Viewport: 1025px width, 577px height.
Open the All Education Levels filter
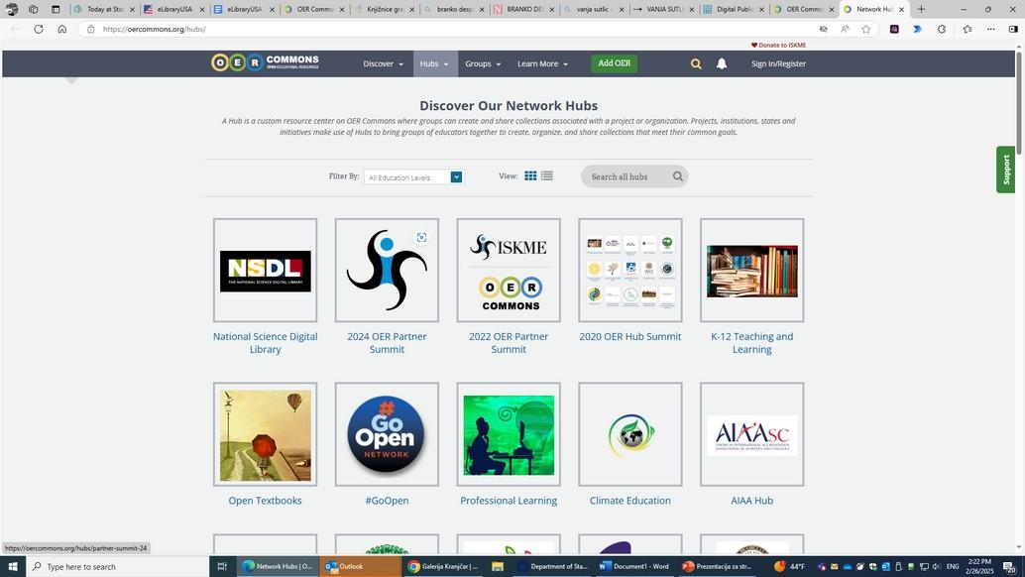point(413,177)
